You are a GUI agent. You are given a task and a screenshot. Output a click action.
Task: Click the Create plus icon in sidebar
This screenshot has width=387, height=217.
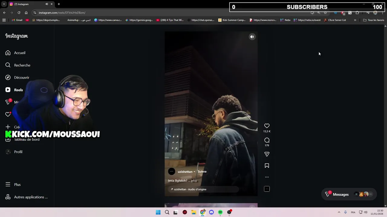pyautogui.click(x=8, y=127)
